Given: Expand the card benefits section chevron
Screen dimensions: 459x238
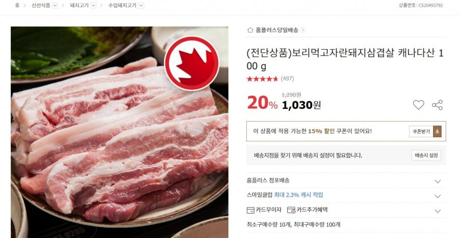Looking at the screenshot, I should [438, 211].
